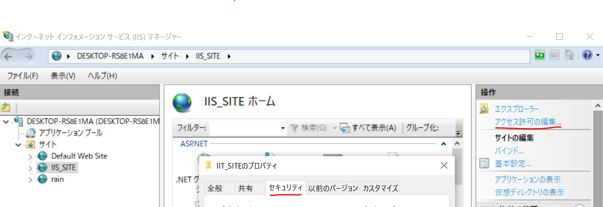Click IIS_SITE in address breadcrumb
The height and width of the screenshot is (207, 603).
[x=208, y=56]
